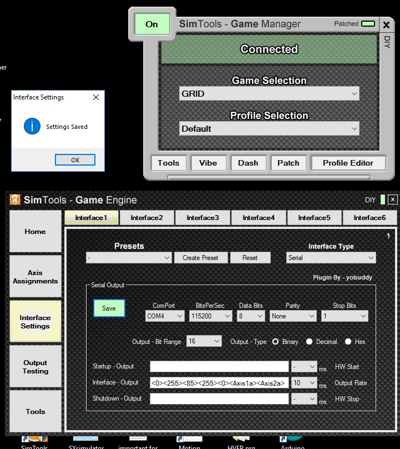Click the Reset button
Viewport: 400px width, 449px height.
point(250,258)
